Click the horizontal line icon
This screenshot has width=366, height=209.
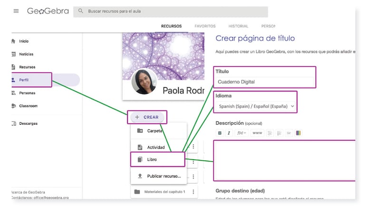pyautogui.click(x=289, y=133)
